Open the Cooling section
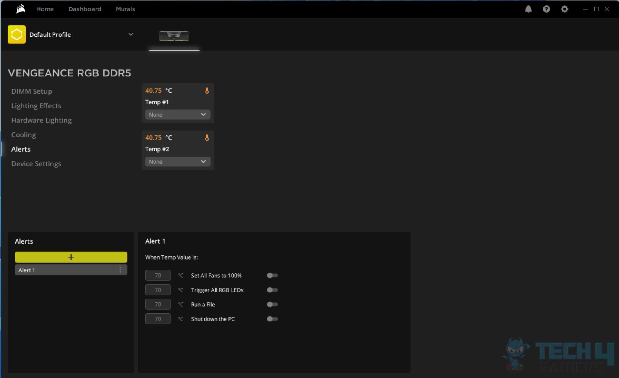Screen dimensions: 619x378 [x=24, y=135]
